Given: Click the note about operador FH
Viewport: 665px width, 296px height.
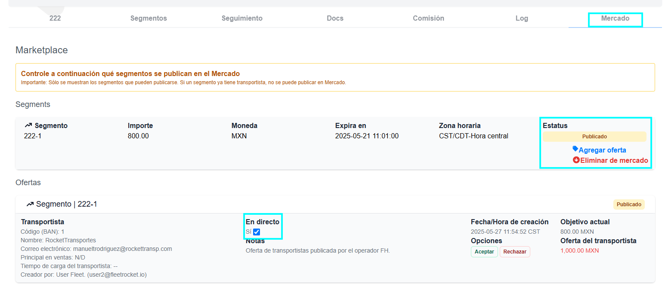Looking at the screenshot, I should coord(318,250).
